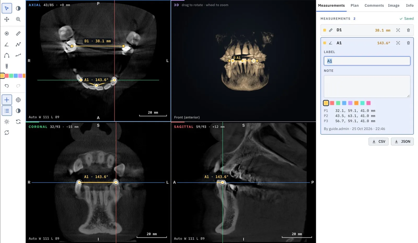This screenshot has width=418, height=243.
Task: Choose the blue color in left toolbar
Action: pos(16,76)
